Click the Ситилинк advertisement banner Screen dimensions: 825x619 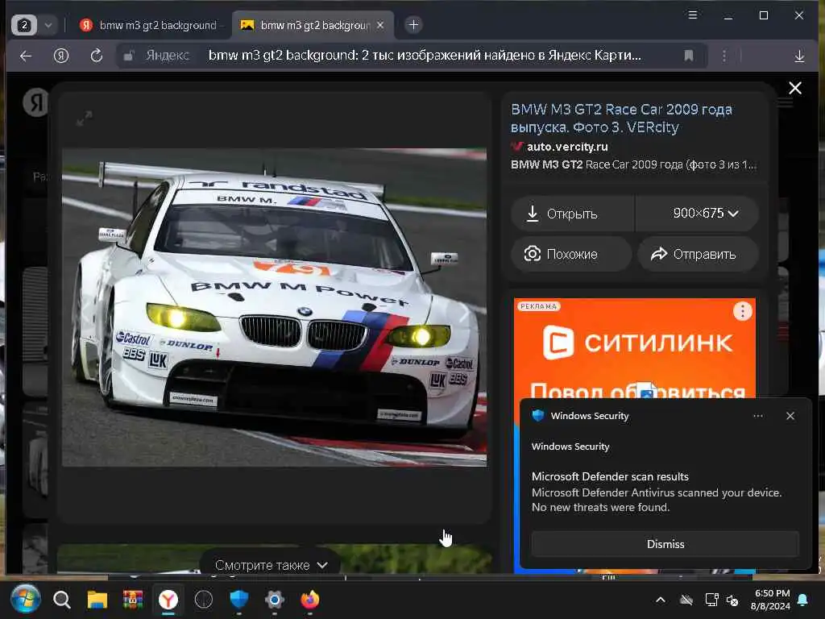[635, 347]
